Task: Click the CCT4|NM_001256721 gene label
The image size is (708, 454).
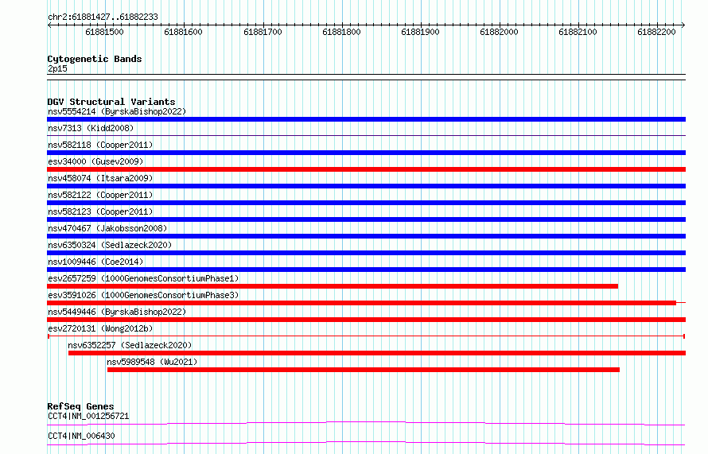Action: point(88,416)
